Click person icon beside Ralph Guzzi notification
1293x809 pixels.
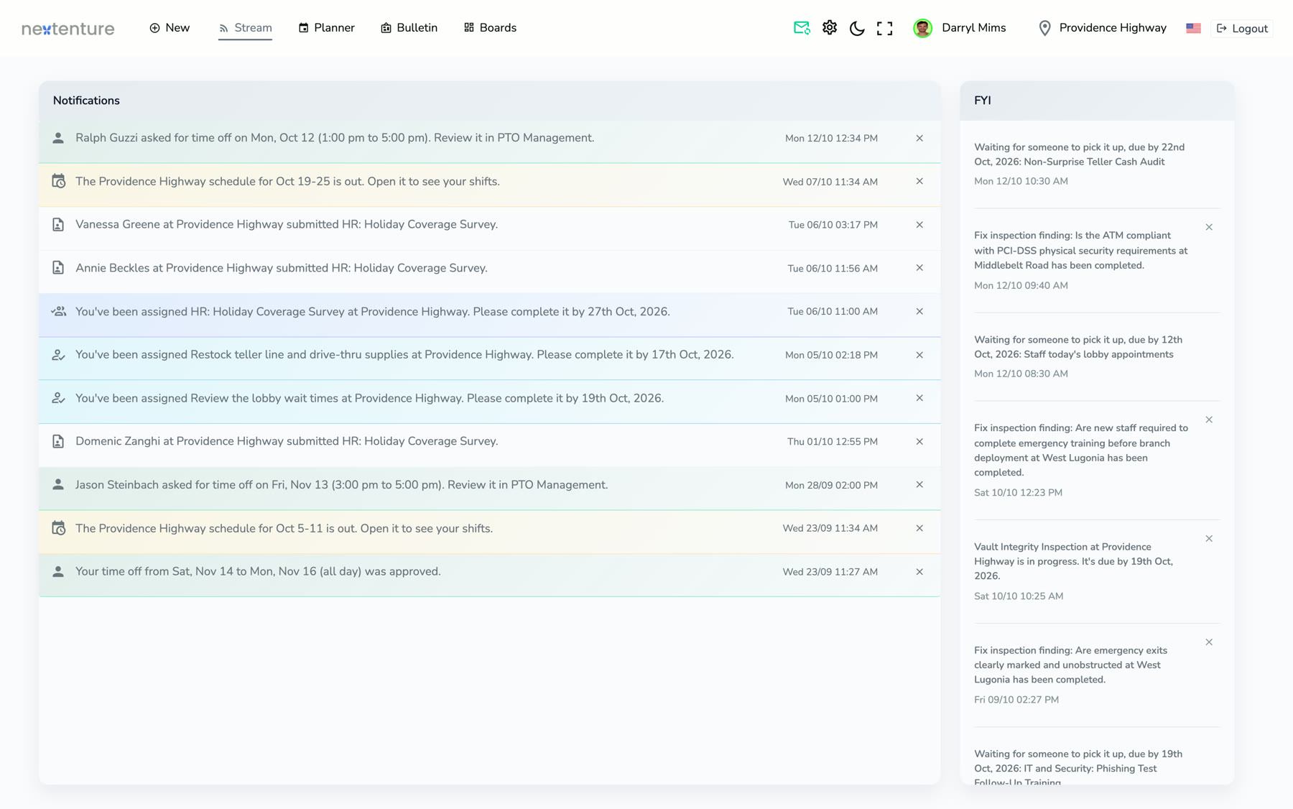point(58,138)
